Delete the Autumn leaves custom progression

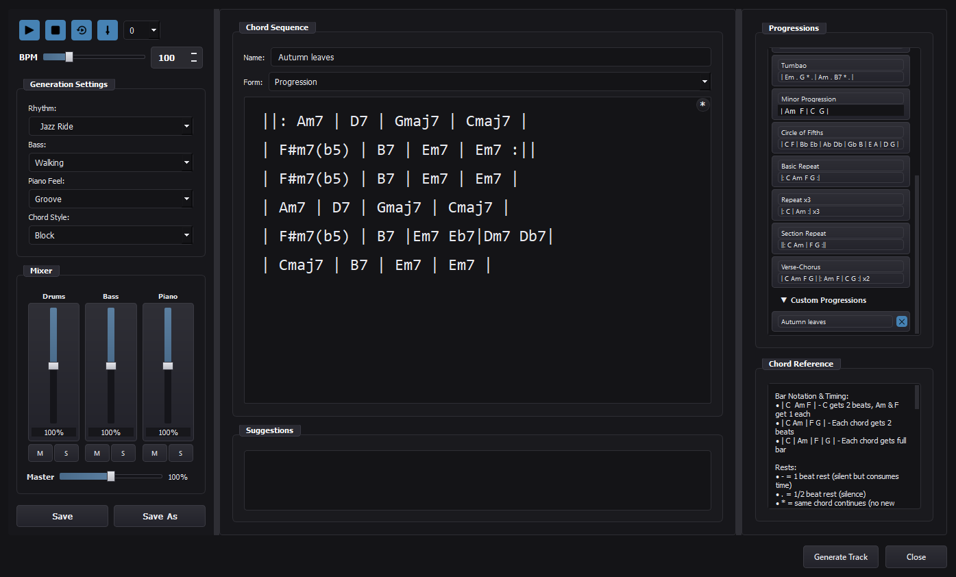tap(902, 321)
